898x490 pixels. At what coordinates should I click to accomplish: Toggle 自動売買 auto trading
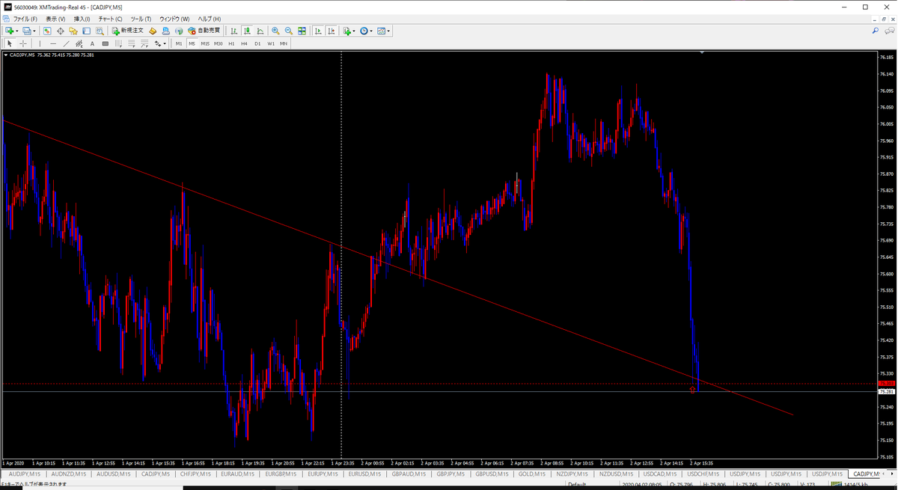[204, 31]
